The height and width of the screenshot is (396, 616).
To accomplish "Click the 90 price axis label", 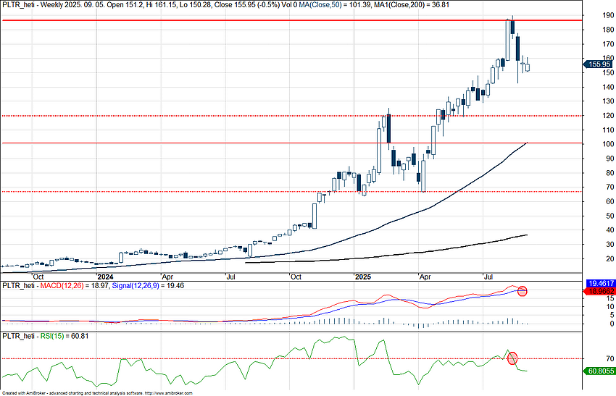I will (x=610, y=159).
